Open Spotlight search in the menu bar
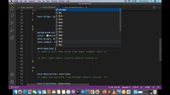Screen dimensions: 170x95 (151, 1)
